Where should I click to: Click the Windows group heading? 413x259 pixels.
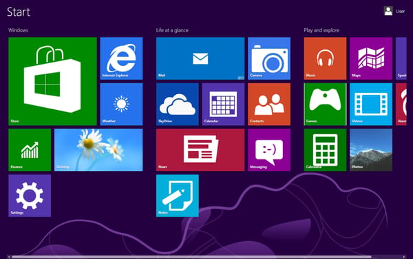(18, 30)
